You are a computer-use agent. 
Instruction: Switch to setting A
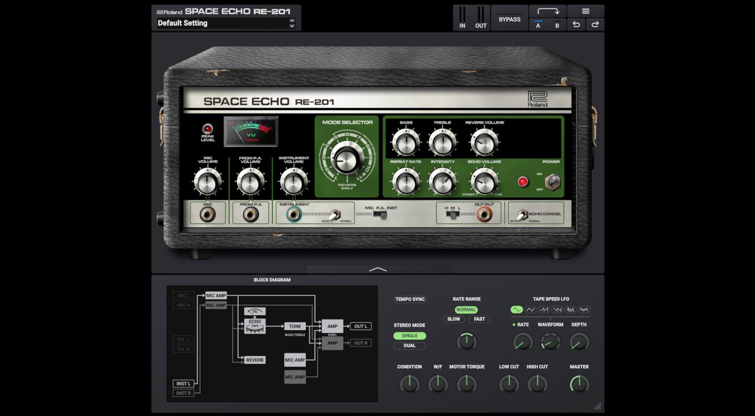click(538, 24)
